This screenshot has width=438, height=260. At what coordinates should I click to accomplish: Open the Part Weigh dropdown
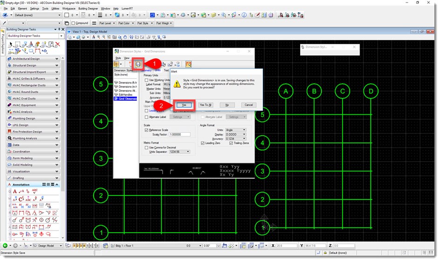pos(164,23)
